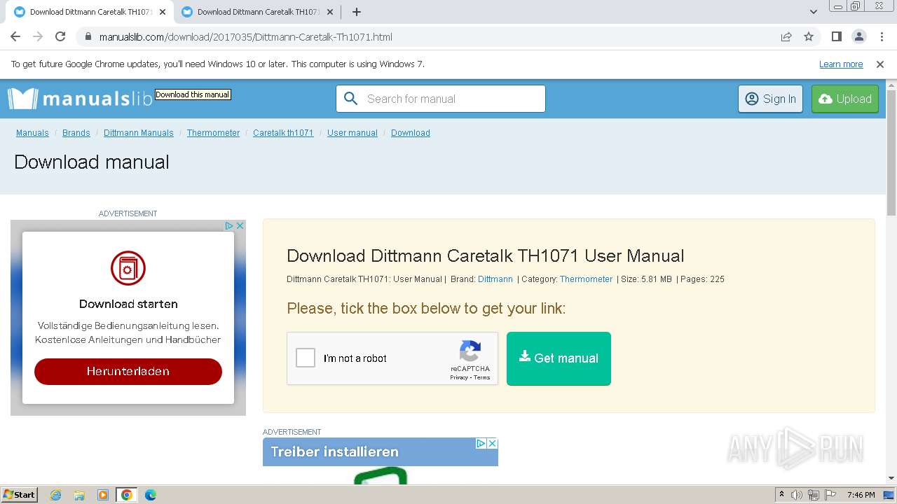Reload the current page
This screenshot has height=504, width=897.
(60, 36)
